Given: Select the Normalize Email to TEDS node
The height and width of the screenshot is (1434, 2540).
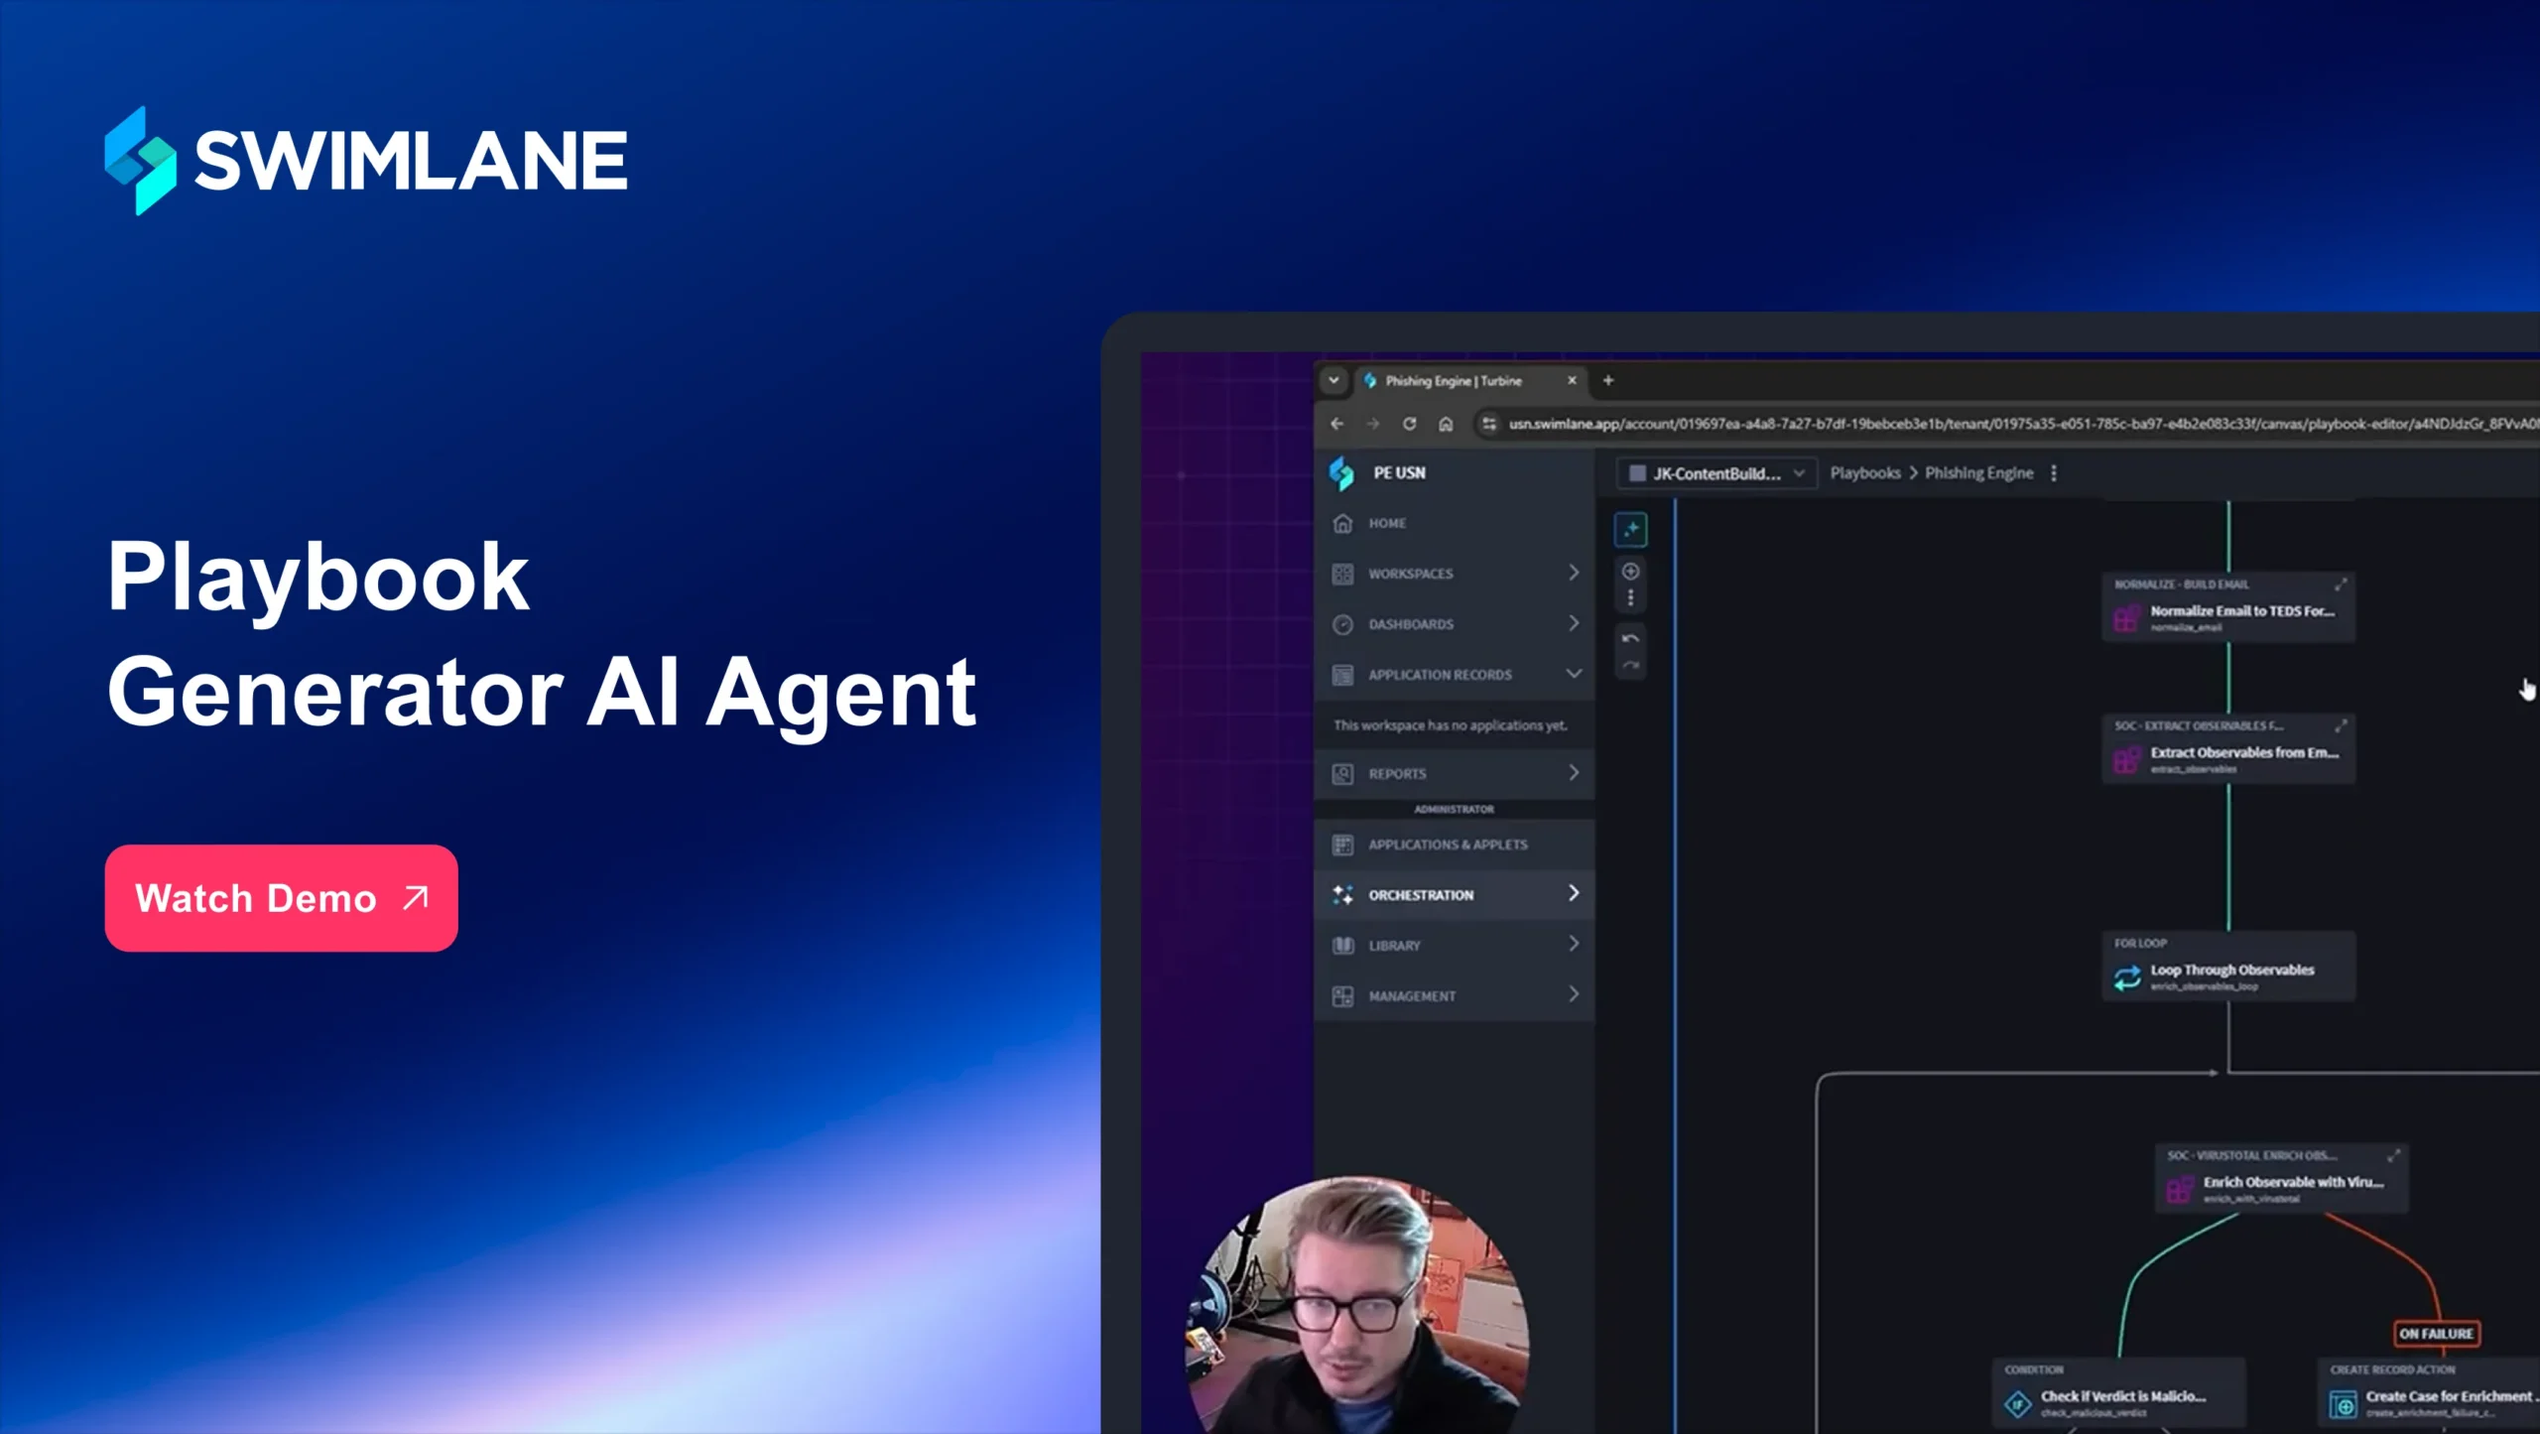Looking at the screenshot, I should tap(2228, 606).
